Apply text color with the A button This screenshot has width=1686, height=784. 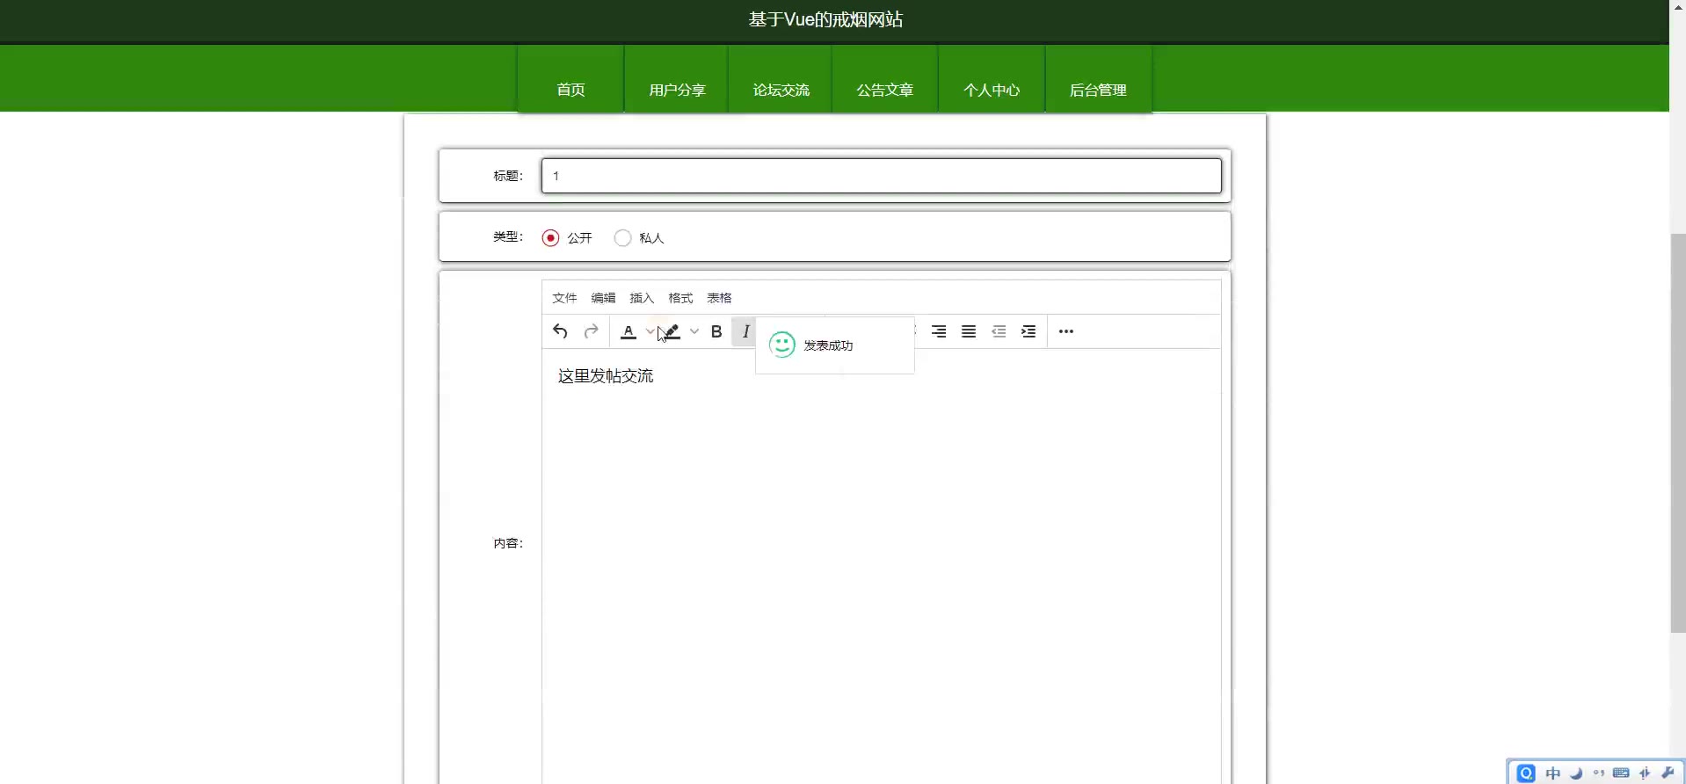629,331
